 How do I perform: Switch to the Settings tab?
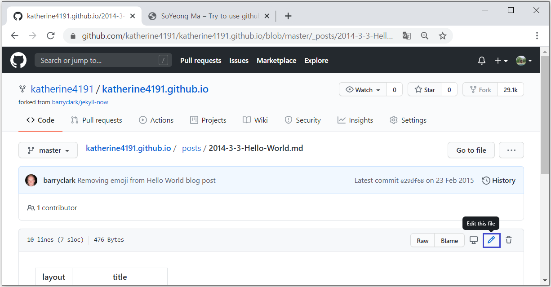[x=408, y=120]
